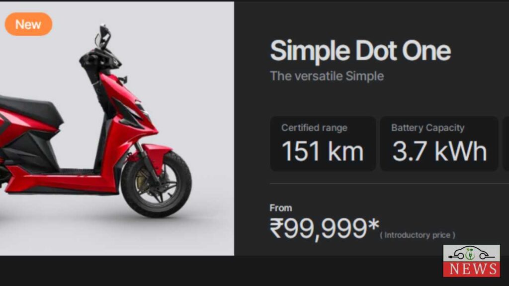
Task: Click the orange New badge
Action: coord(28,24)
